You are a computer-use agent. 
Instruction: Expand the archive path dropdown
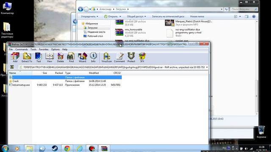pos(207,67)
